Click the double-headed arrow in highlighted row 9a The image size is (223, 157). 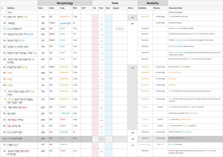point(102,139)
